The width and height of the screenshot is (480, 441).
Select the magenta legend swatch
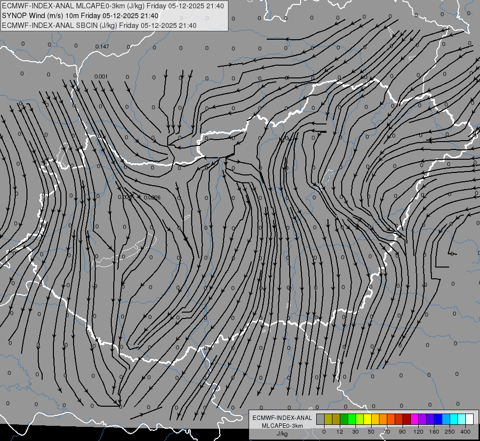click(415, 419)
